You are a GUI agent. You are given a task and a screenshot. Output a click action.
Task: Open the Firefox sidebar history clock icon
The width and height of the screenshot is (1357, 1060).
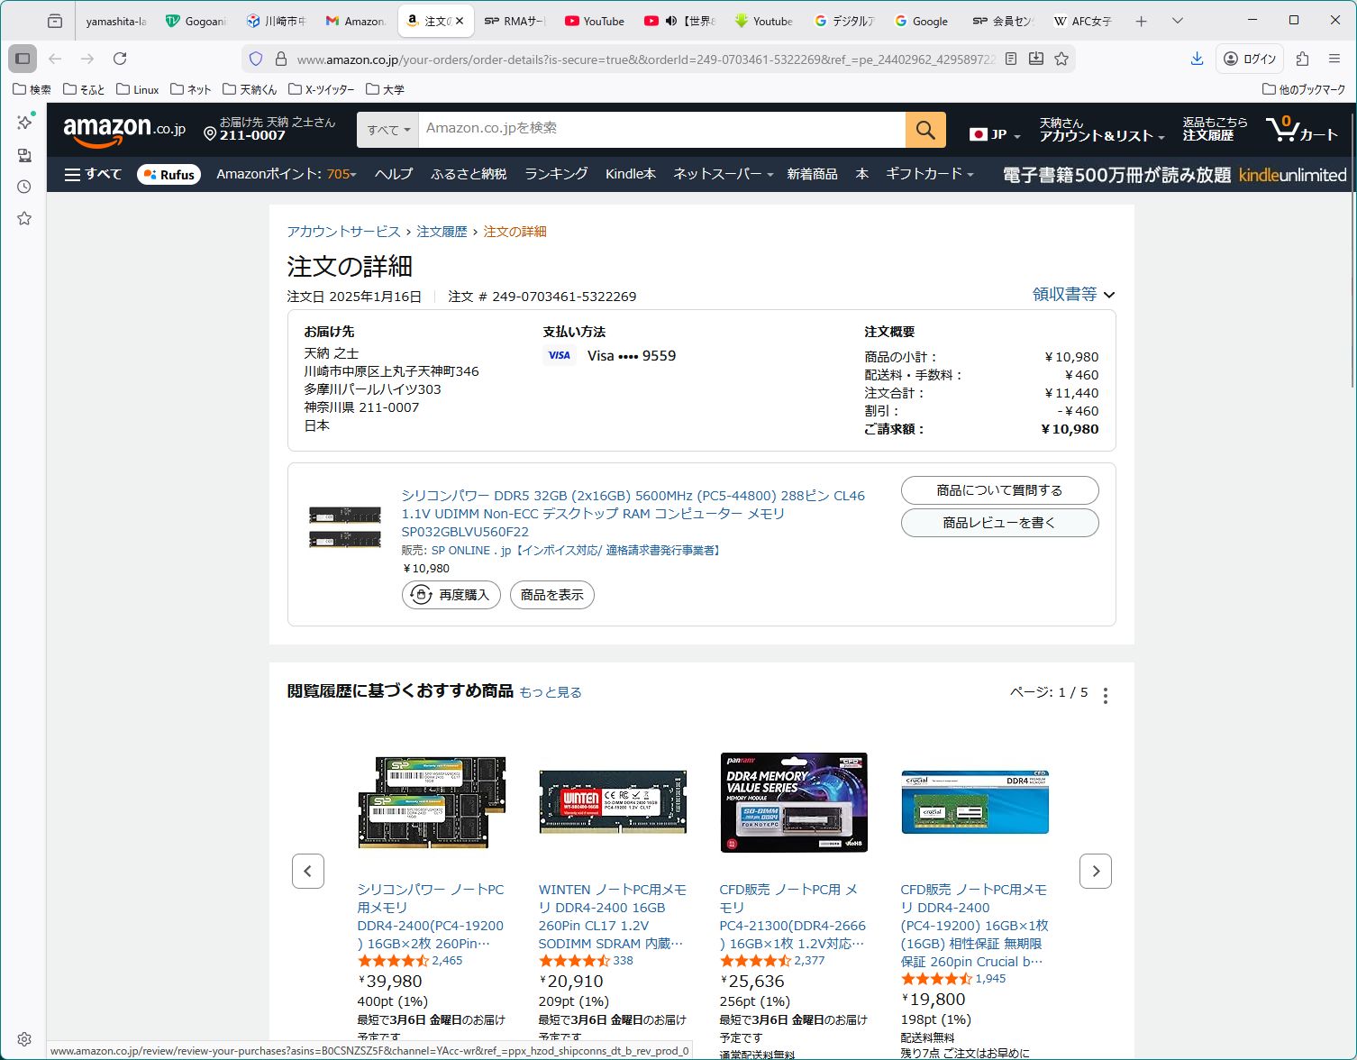[24, 187]
